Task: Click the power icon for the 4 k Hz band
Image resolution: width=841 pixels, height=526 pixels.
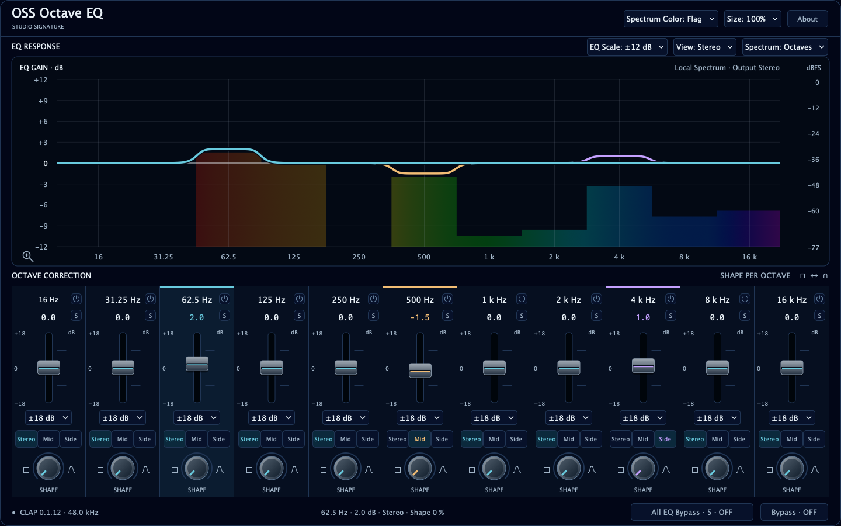Action: [670, 299]
